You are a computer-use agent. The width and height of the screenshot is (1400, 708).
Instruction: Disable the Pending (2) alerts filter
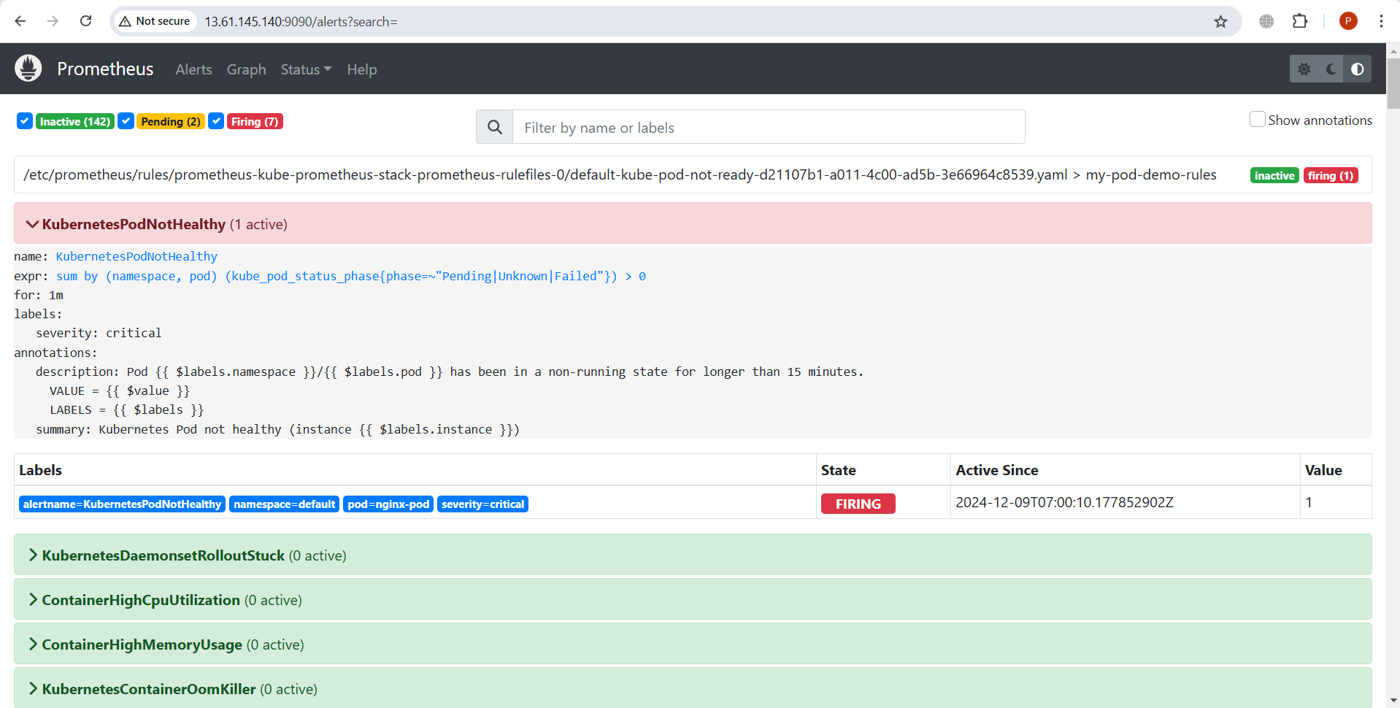[x=126, y=121]
